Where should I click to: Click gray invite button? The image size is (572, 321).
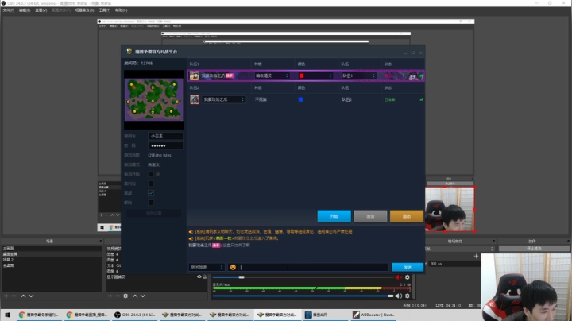[x=370, y=216]
